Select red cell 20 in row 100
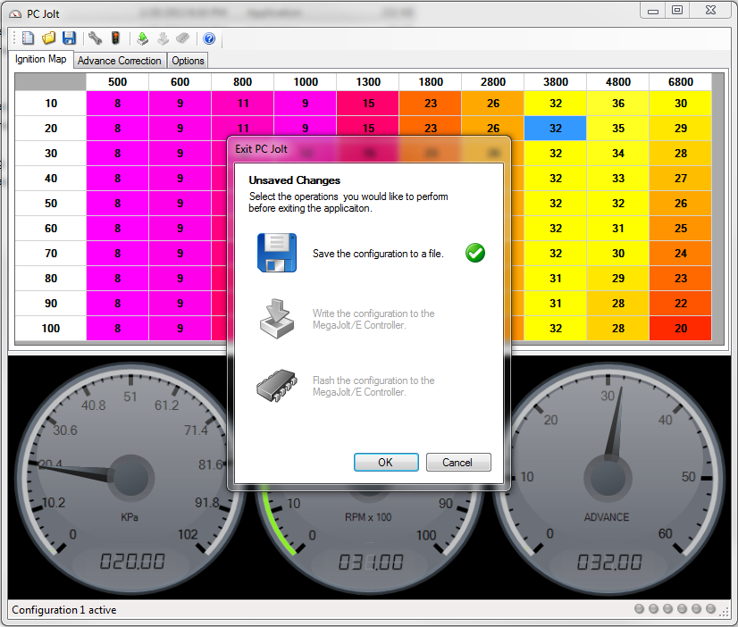The height and width of the screenshot is (627, 738). (681, 329)
